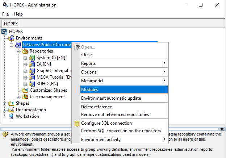Open the Help menu
This screenshot has height=158, width=226.
coord(18,14)
